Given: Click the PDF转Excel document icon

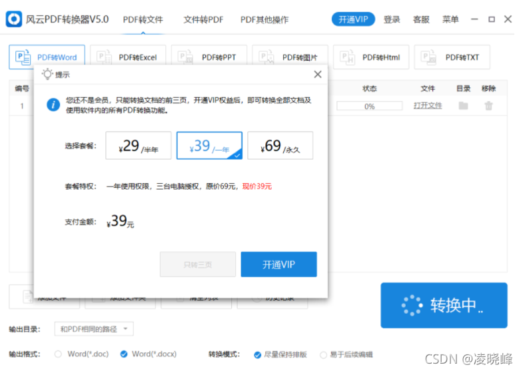Looking at the screenshot, I should [x=104, y=57].
